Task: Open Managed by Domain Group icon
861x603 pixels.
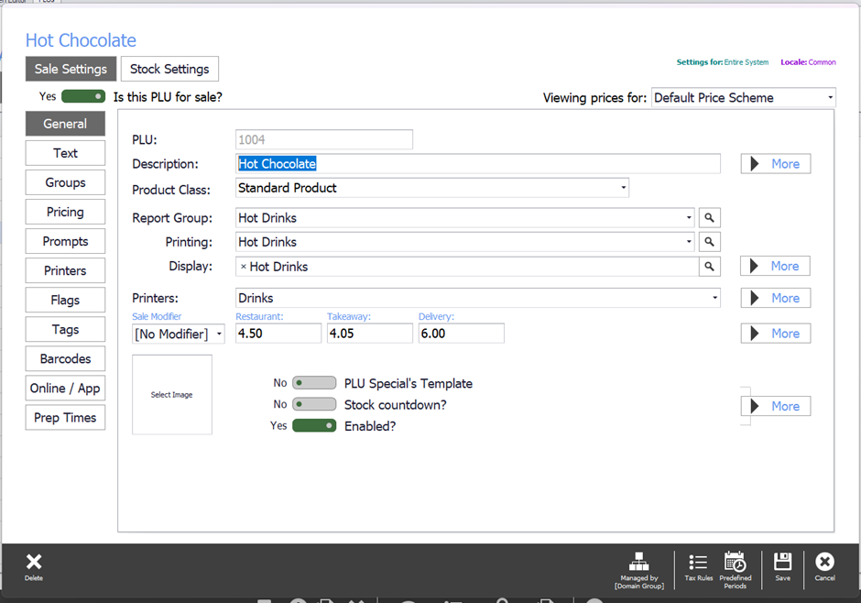Action: (638, 561)
